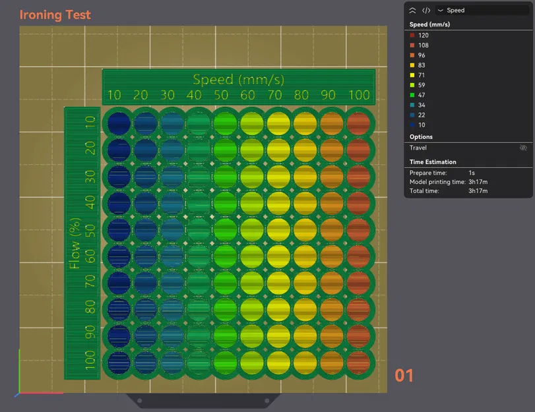Screen dimensions: 535x412
Task: Click the Ironing Test plate title
Action: tap(55, 15)
